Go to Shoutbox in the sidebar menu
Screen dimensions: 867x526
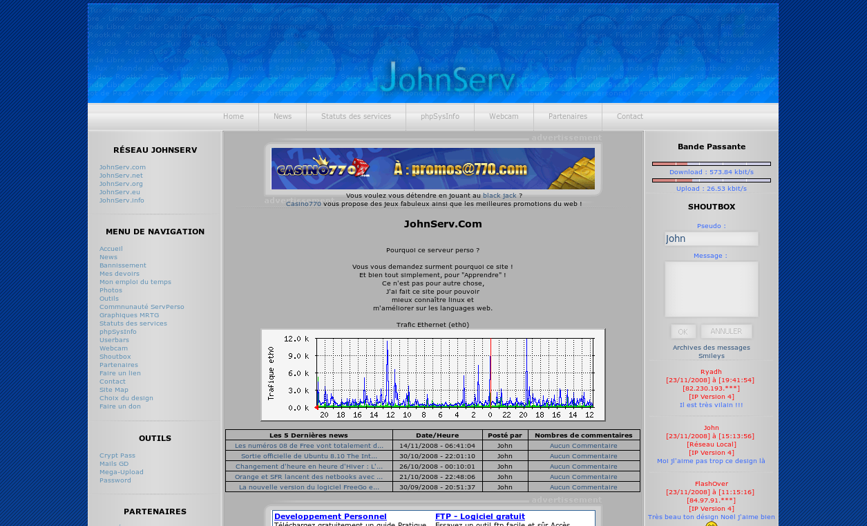pyautogui.click(x=115, y=357)
